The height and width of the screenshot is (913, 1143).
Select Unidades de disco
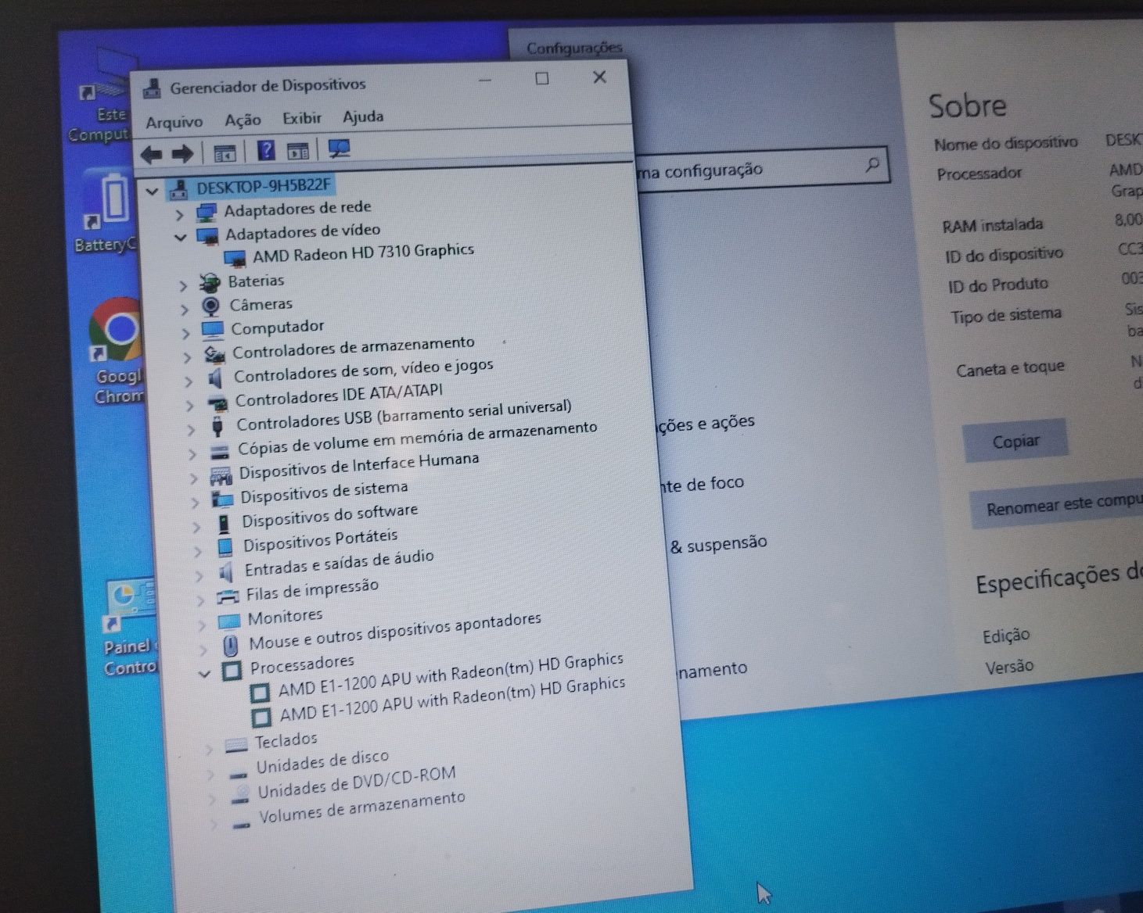pos(322,761)
